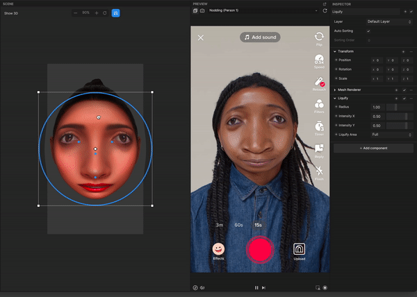Click the red record button
The height and width of the screenshot is (297, 417).
(x=260, y=250)
